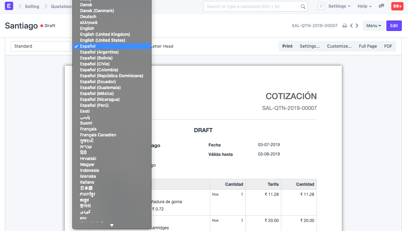Open the Help dropdown menu
The width and height of the screenshot is (408, 231).
click(364, 6)
